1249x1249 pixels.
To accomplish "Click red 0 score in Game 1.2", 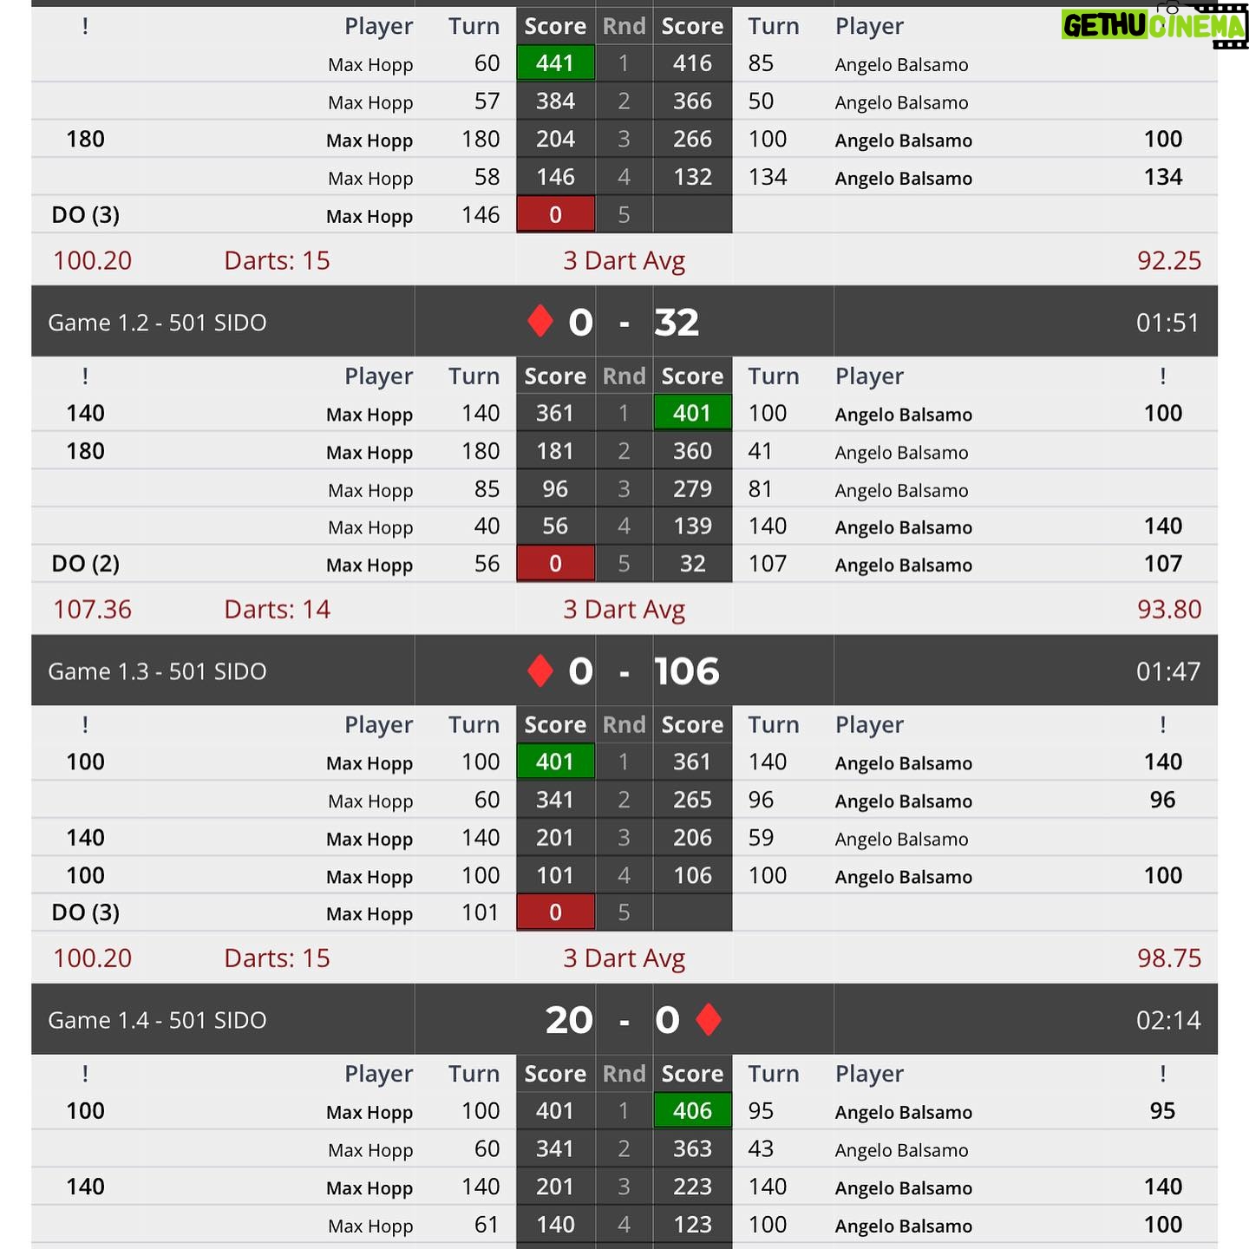I will 555,564.
